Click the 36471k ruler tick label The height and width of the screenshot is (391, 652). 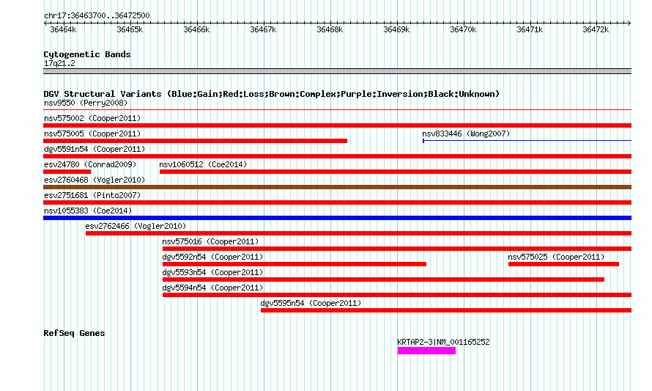(x=530, y=29)
